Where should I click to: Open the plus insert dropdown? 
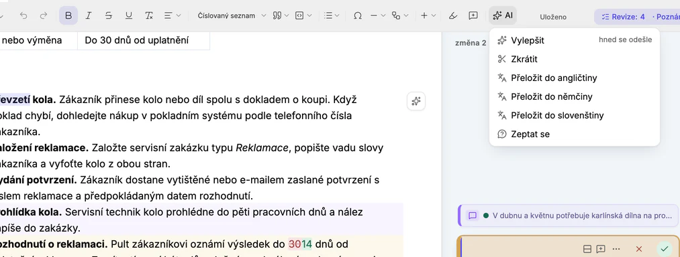pyautogui.click(x=428, y=16)
